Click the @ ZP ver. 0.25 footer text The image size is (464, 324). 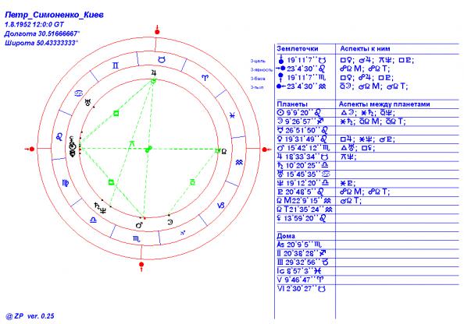pyautogui.click(x=30, y=316)
